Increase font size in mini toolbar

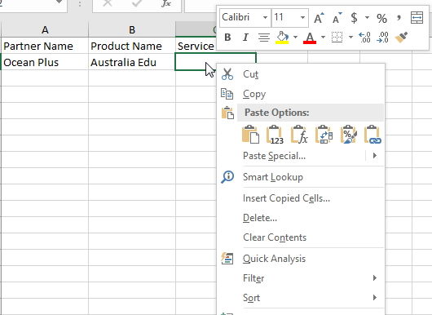click(x=319, y=18)
